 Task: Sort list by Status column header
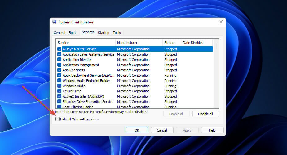(172, 43)
